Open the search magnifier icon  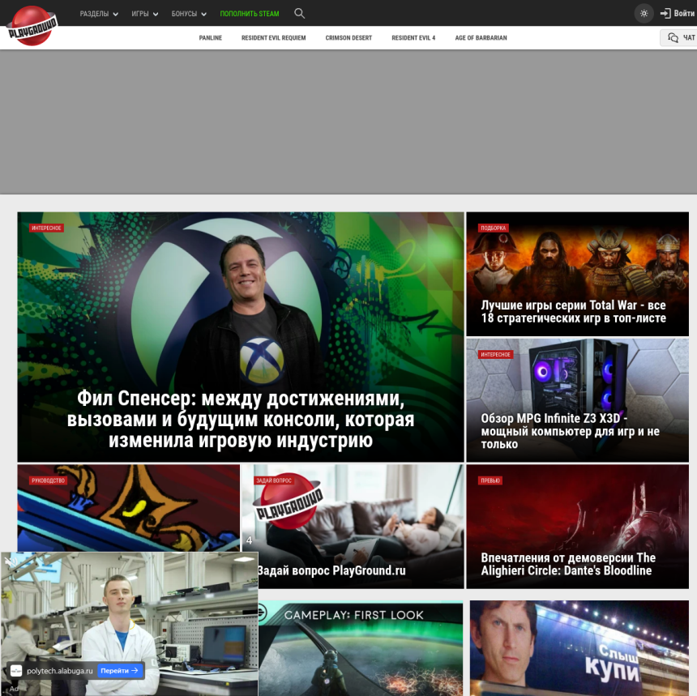[300, 13]
